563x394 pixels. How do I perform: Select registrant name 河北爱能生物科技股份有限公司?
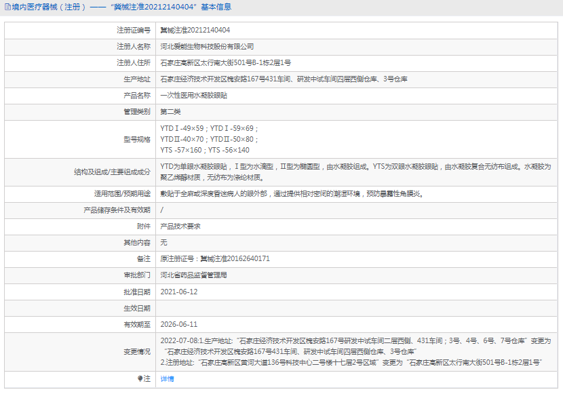tap(207, 47)
